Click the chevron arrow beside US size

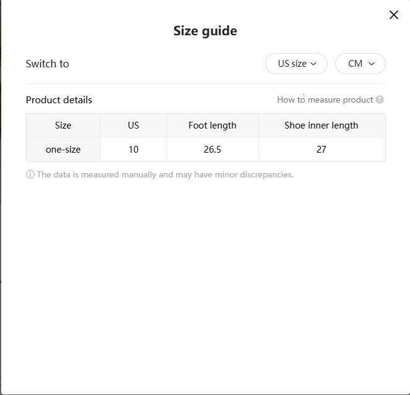point(314,64)
